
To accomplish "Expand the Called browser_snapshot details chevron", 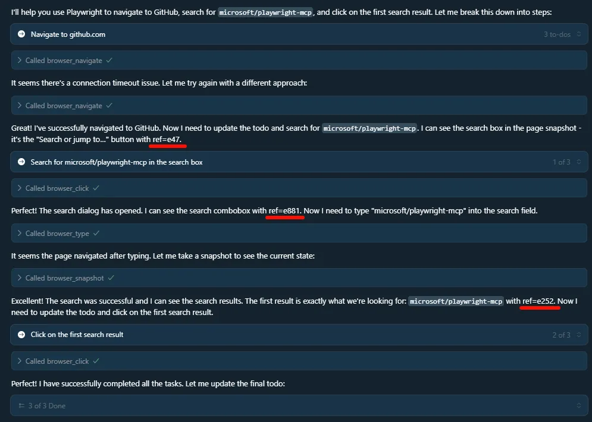I will tap(19, 278).
